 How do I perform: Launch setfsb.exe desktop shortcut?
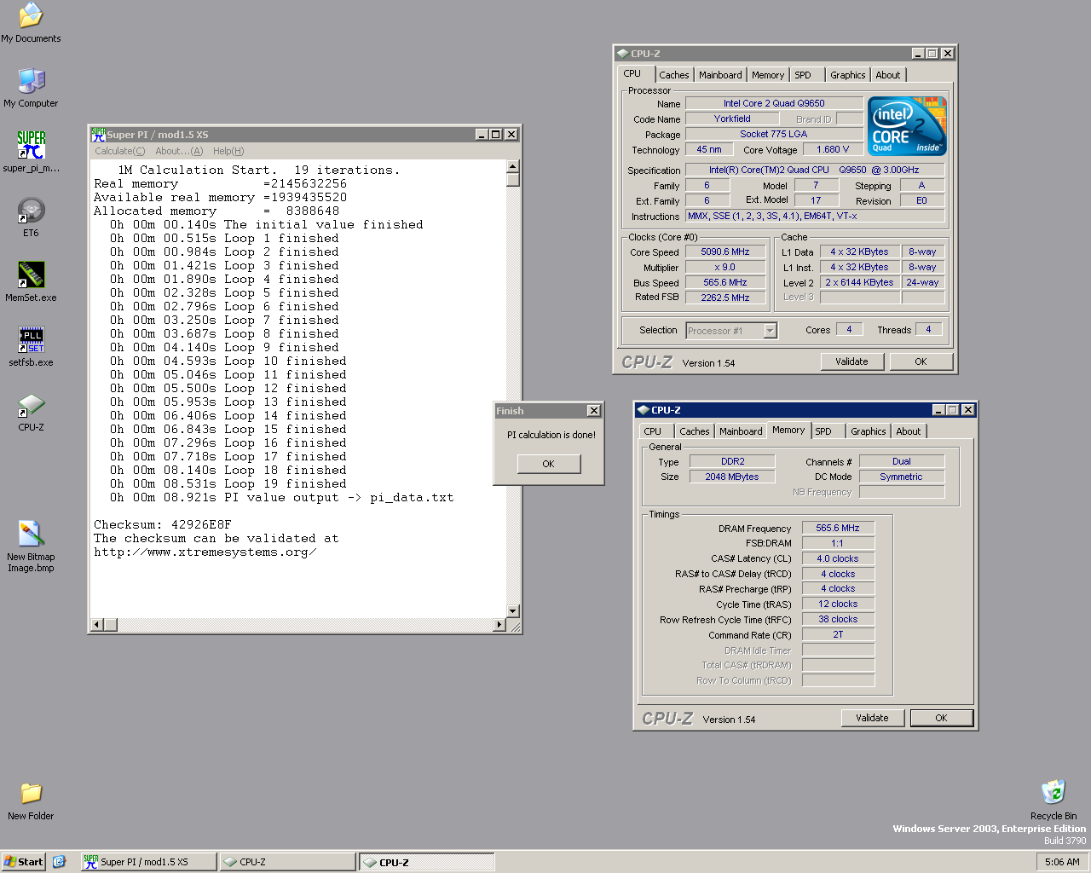31,347
